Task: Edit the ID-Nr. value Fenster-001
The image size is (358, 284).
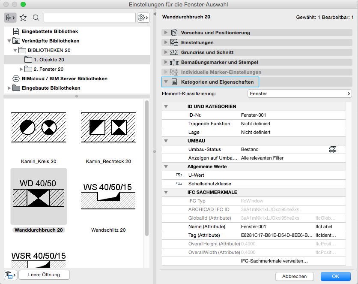Action: 254,115
